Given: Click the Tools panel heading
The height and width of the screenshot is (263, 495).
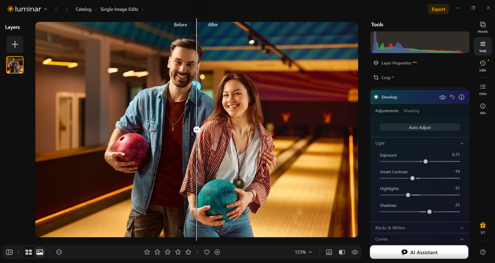Looking at the screenshot, I should click(x=377, y=24).
